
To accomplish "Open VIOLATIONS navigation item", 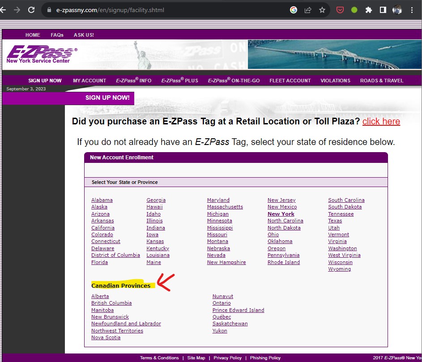I will tap(335, 81).
